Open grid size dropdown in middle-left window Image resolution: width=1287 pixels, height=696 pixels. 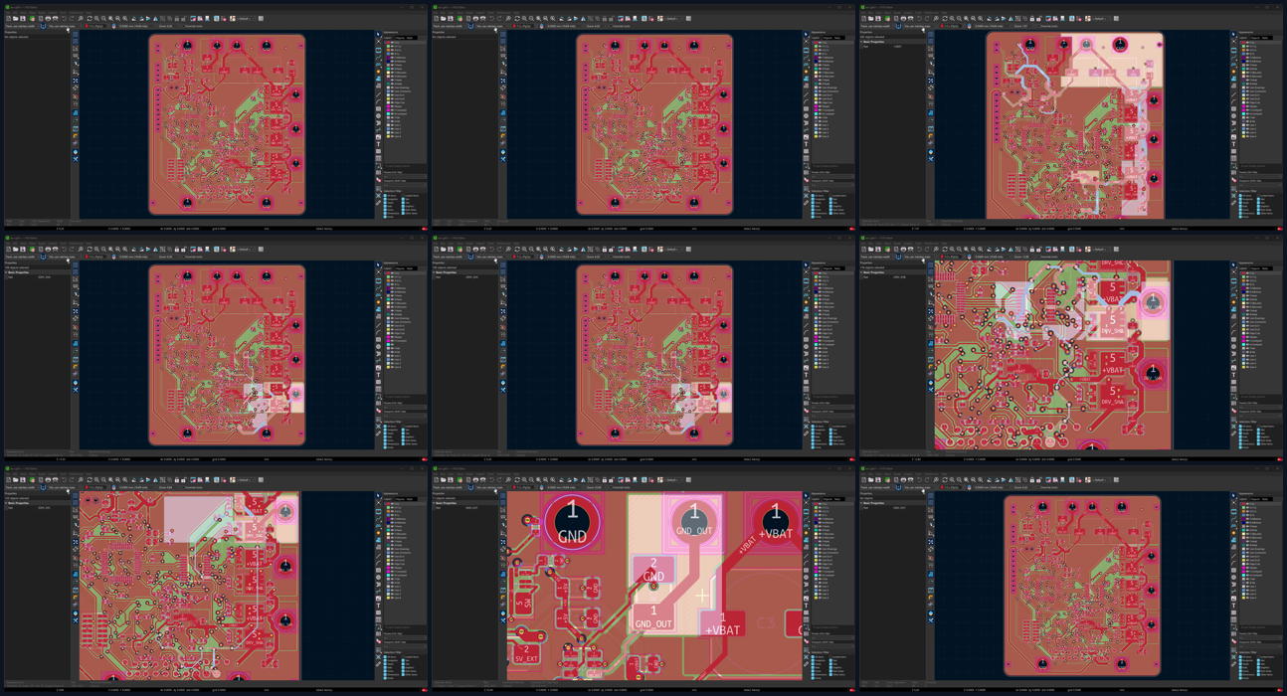pos(137,257)
